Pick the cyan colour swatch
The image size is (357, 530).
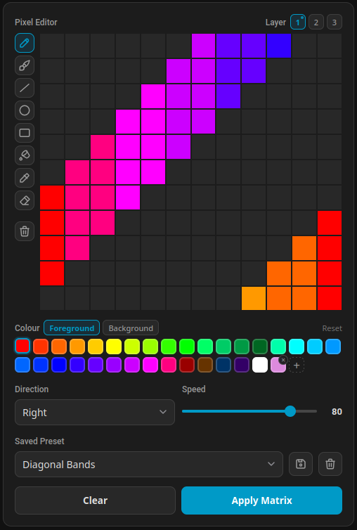[297, 347]
